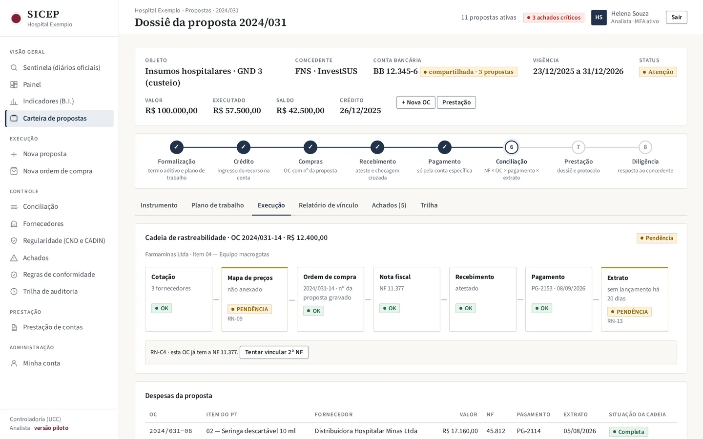Open Sentinela search icon in sidebar

click(14, 68)
